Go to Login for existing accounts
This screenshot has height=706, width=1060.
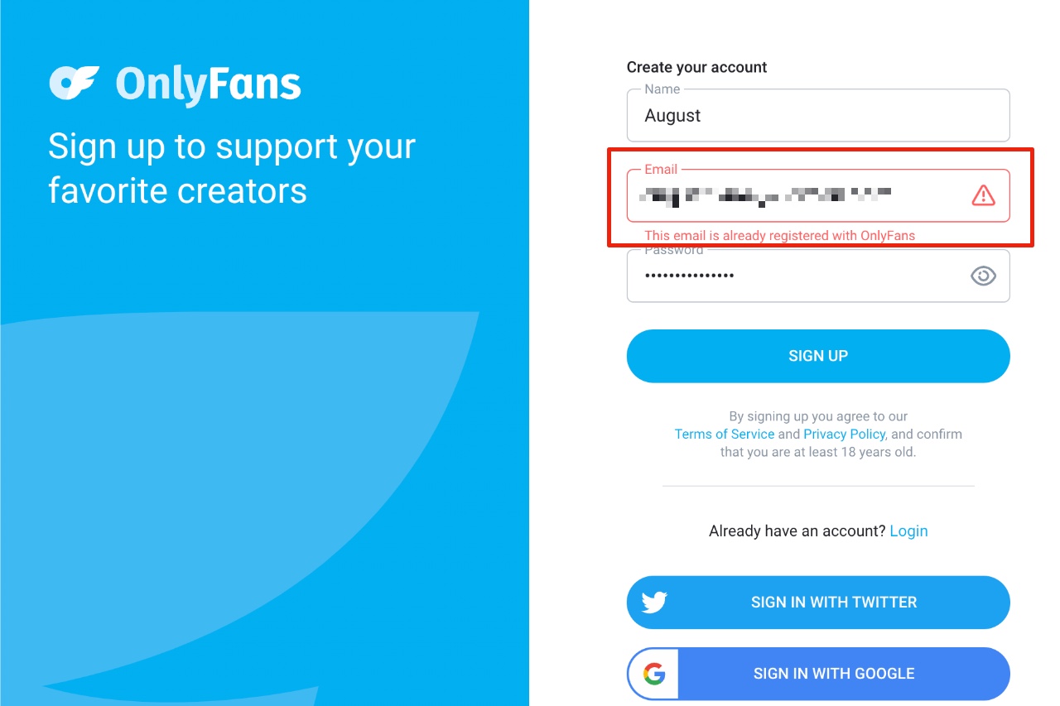tap(908, 531)
